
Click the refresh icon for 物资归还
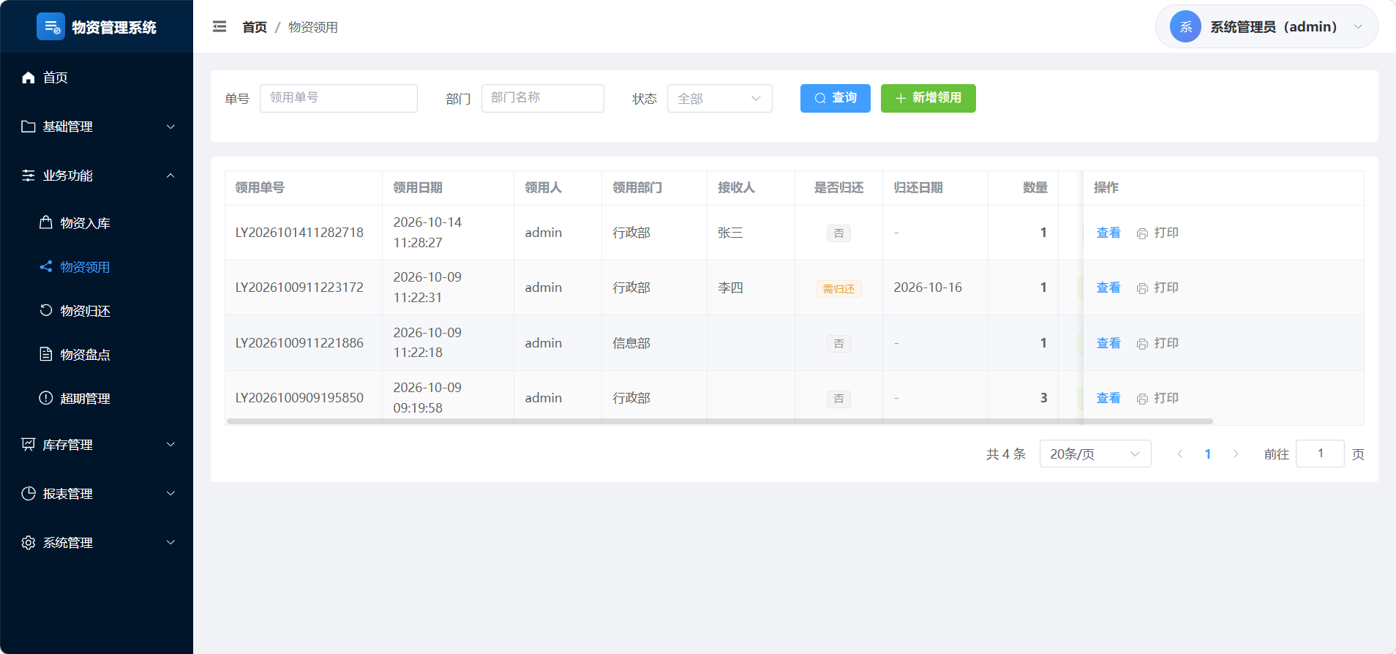tap(46, 310)
